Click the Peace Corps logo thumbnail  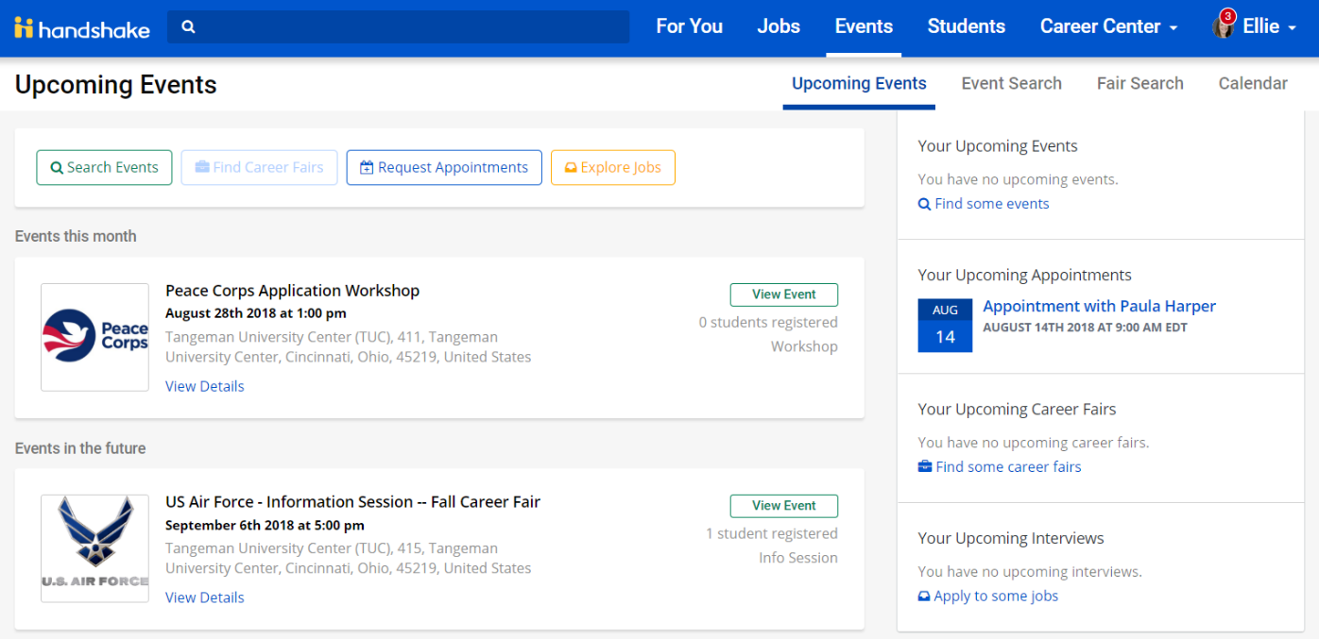94,337
